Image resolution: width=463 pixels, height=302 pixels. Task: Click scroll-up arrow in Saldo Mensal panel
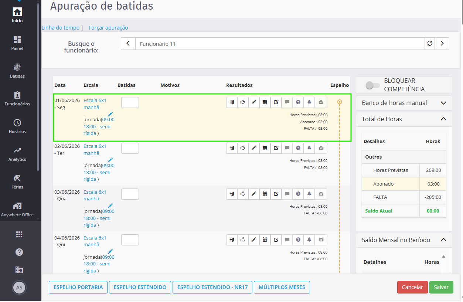[x=443, y=257]
